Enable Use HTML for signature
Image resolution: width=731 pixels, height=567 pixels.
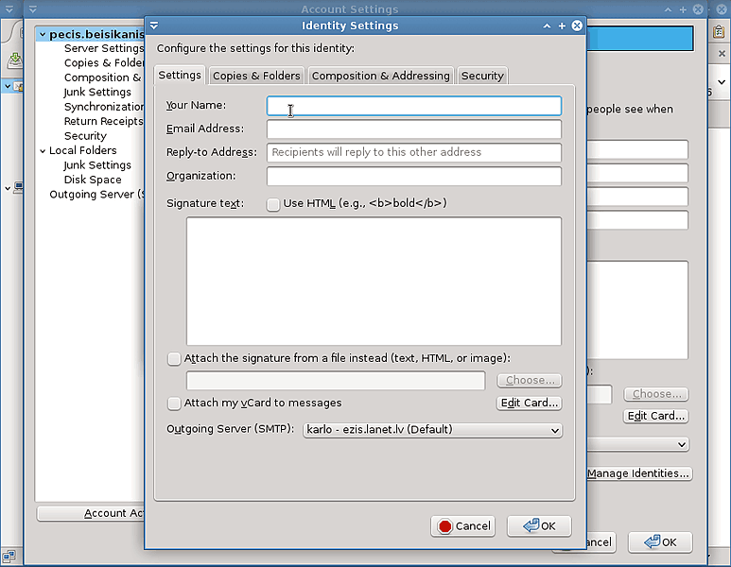click(x=273, y=204)
